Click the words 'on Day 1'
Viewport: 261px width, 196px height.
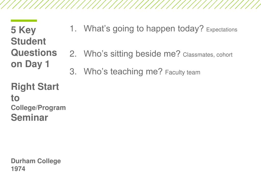point(30,64)
